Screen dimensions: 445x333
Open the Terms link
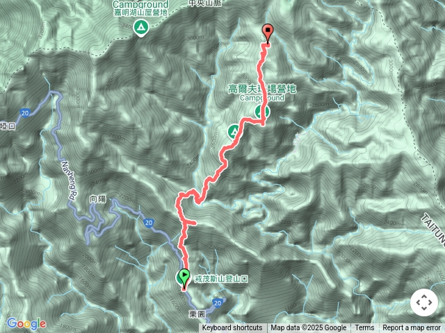point(364,328)
